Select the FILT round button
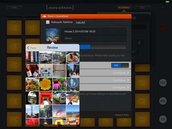The image size is (172, 129). click(163, 83)
